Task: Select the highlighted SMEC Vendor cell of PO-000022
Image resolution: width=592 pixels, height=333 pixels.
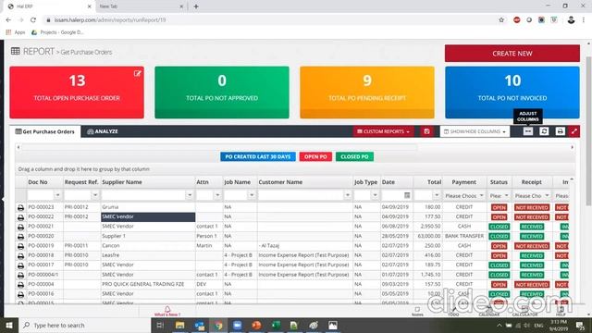Action: tap(148, 216)
